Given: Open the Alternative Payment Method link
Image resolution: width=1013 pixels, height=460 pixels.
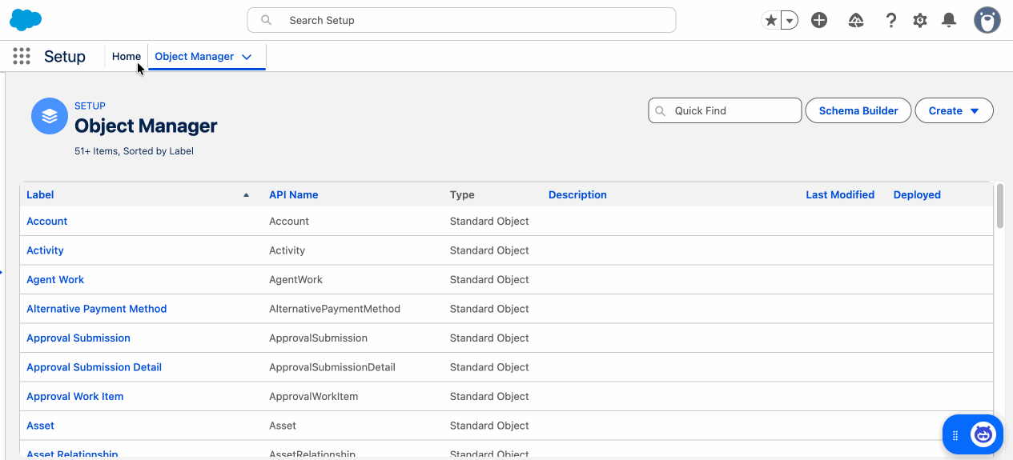Looking at the screenshot, I should pyautogui.click(x=96, y=309).
